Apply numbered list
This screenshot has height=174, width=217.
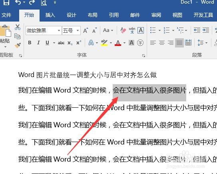(167, 30)
